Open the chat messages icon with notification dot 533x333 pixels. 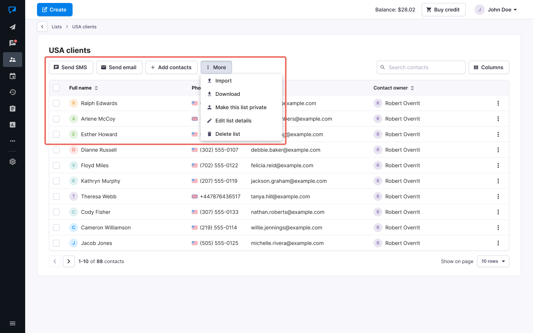tap(13, 43)
